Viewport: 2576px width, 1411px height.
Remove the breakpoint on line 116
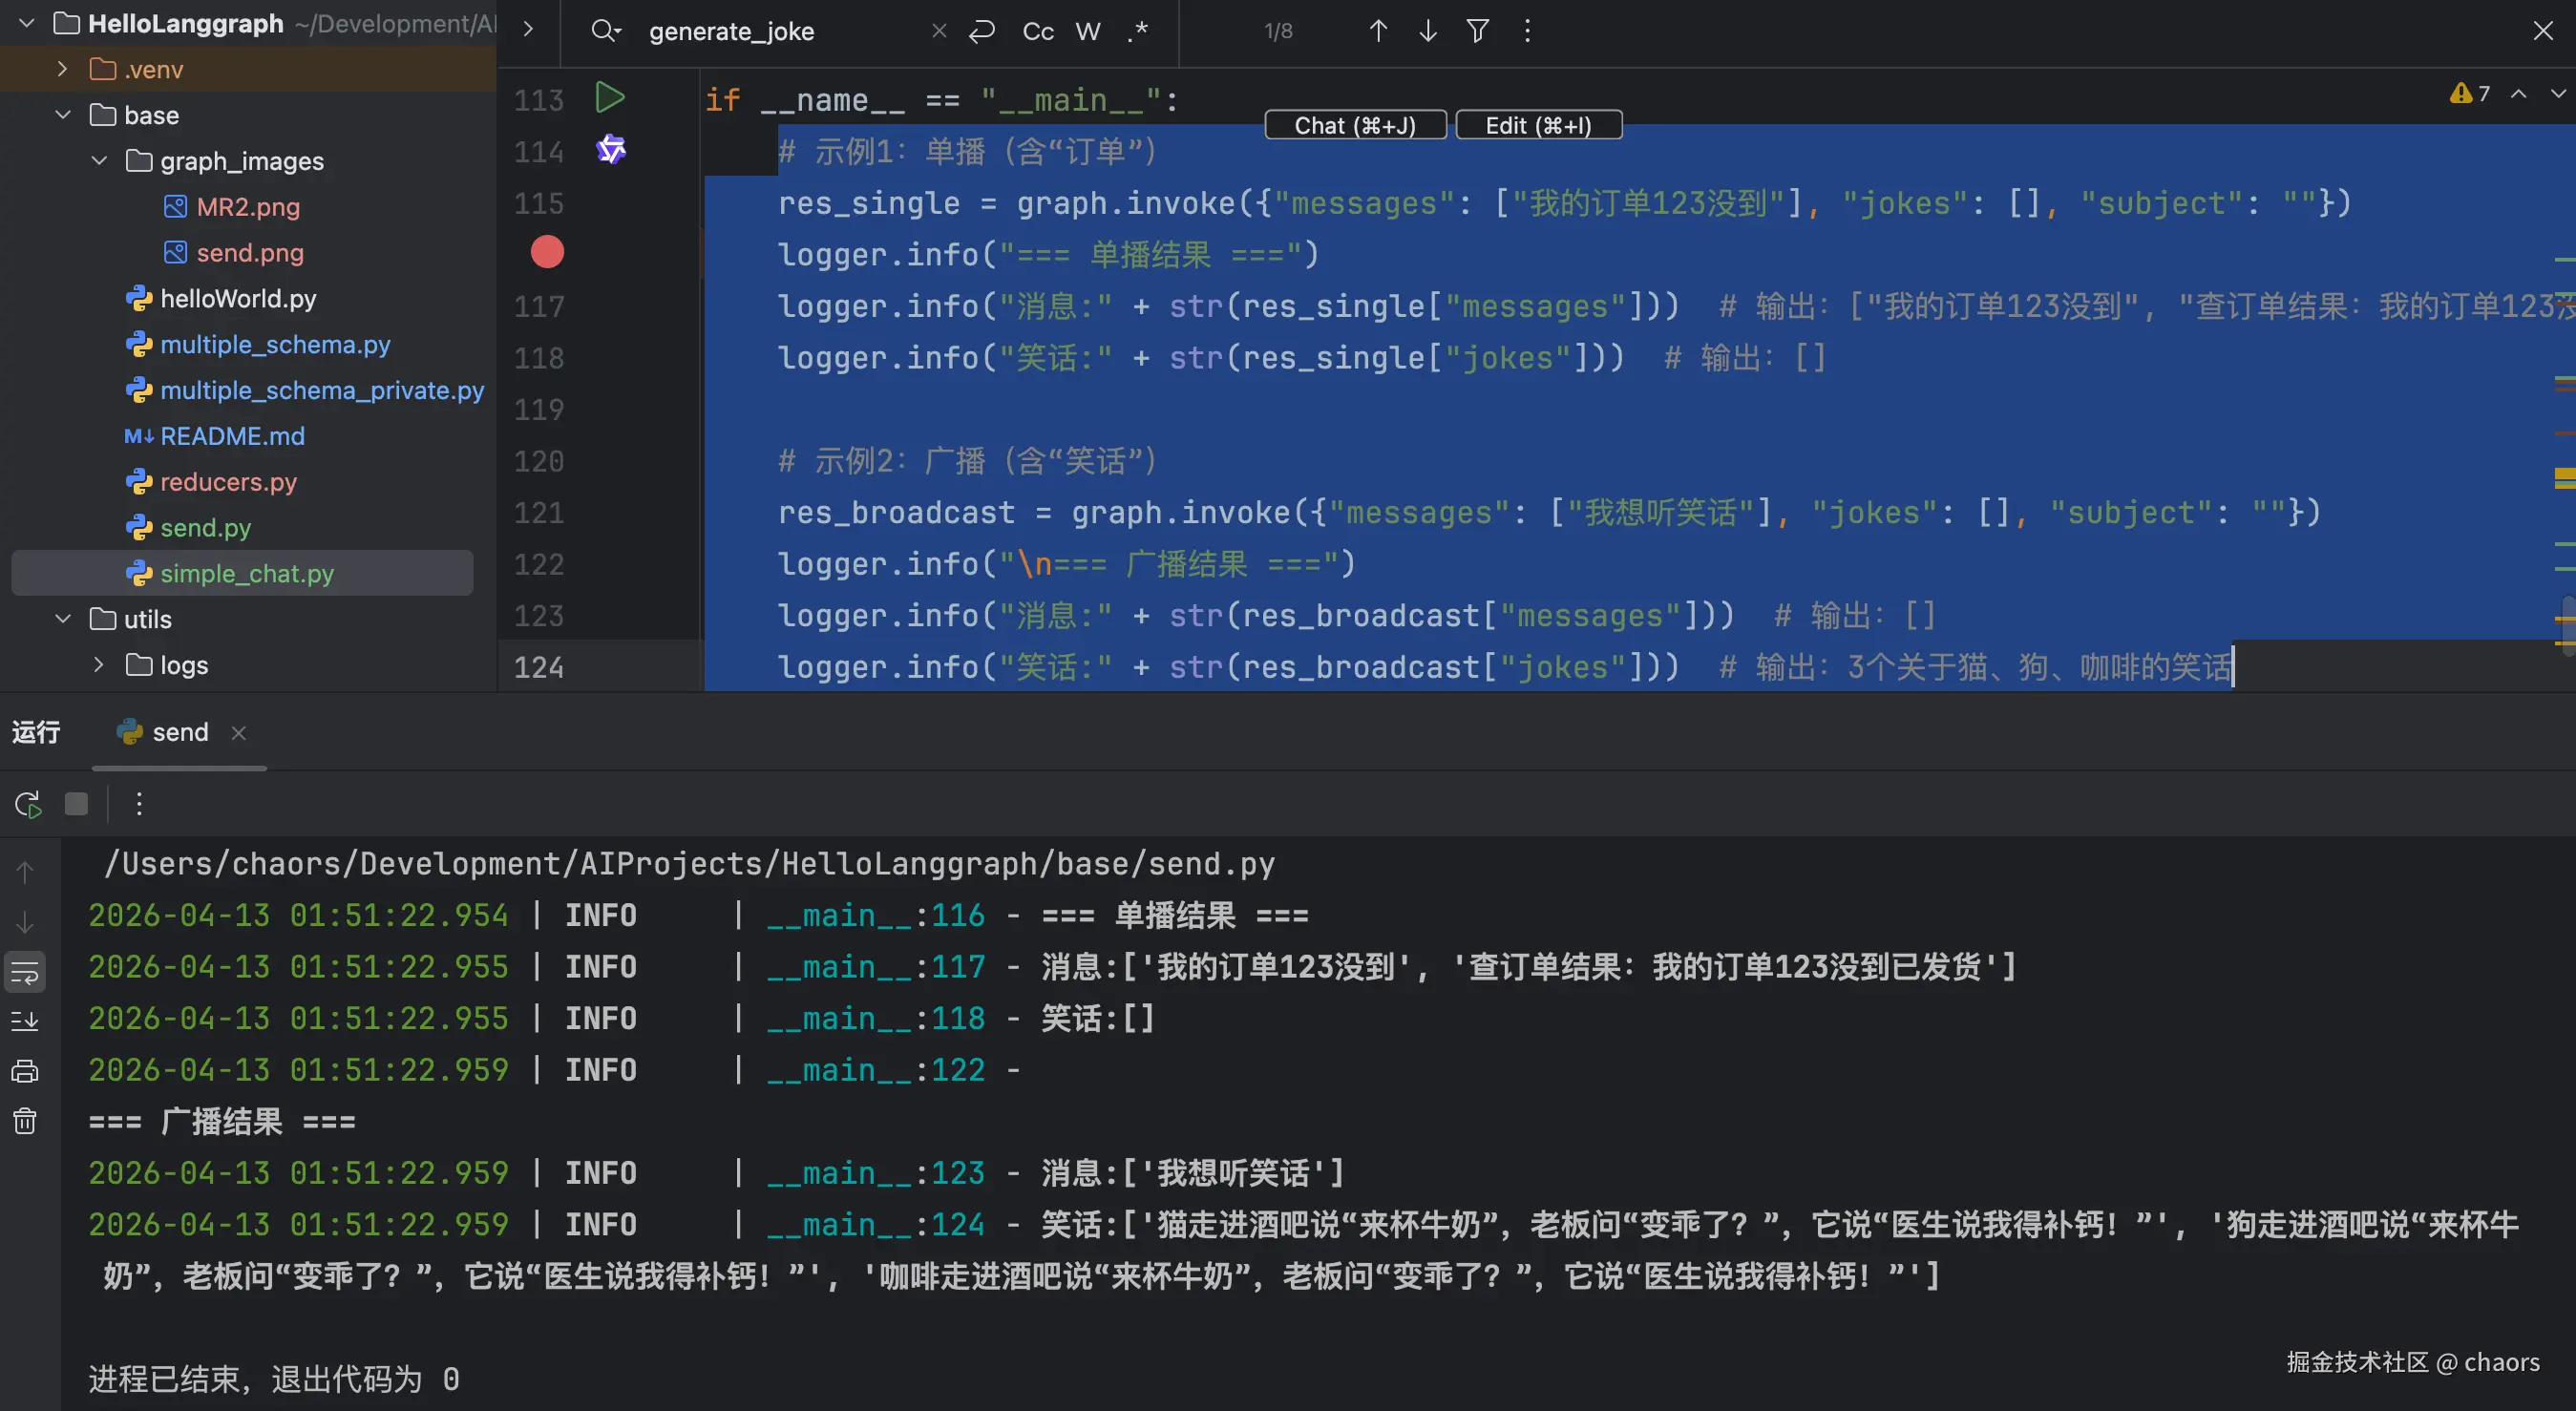coord(546,252)
